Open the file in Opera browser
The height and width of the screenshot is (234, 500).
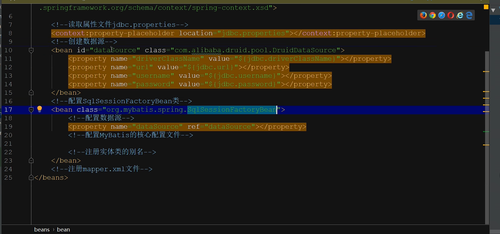451,15
